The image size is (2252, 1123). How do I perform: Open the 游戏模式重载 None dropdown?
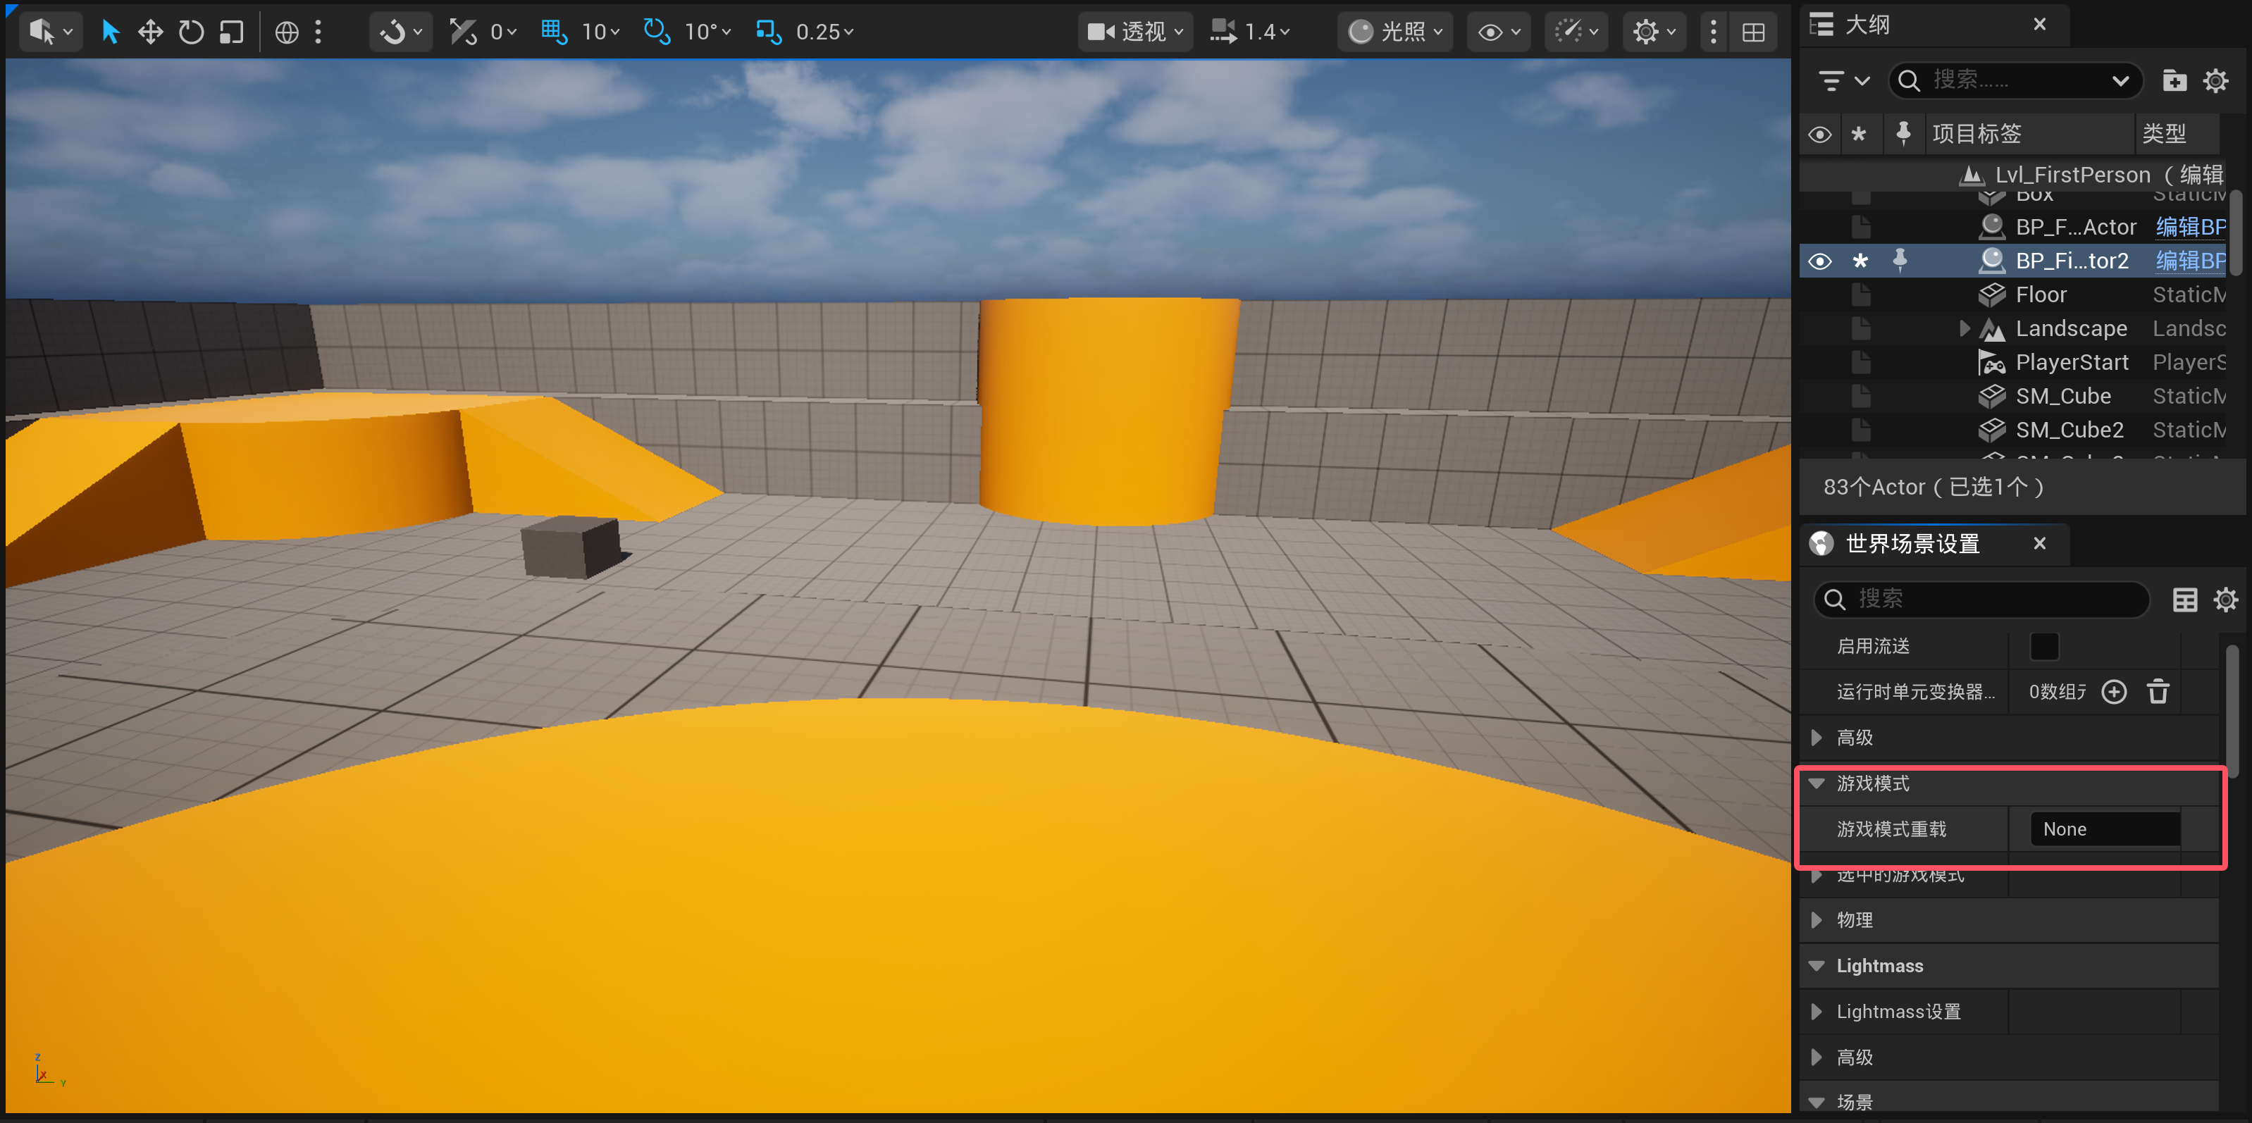(x=2104, y=829)
